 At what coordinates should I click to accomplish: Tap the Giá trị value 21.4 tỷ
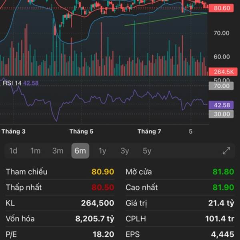tap(221, 203)
